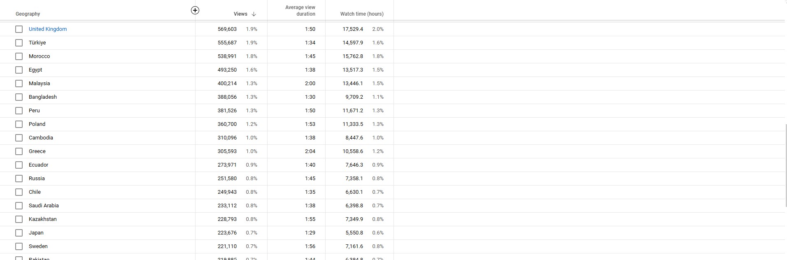Check the United Kingdom checkbox
Image resolution: width=787 pixels, height=260 pixels.
coord(19,29)
